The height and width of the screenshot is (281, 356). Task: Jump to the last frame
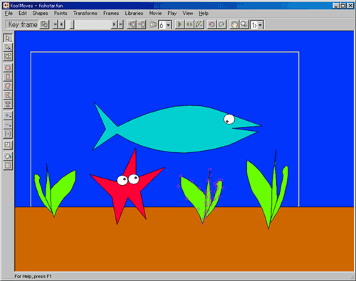120,24
